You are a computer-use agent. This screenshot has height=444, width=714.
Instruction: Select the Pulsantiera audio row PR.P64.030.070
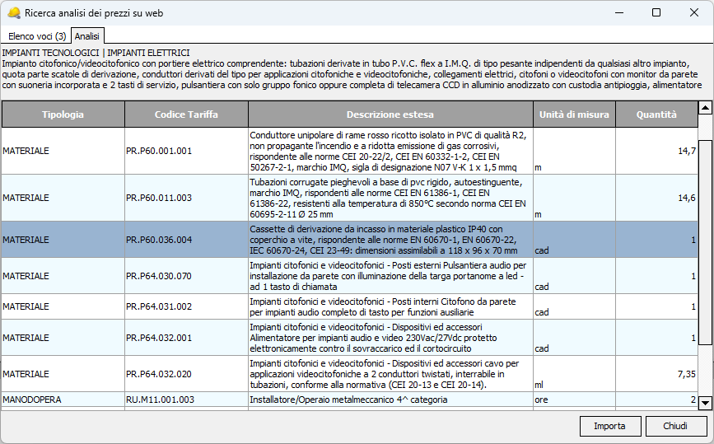tap(186, 276)
